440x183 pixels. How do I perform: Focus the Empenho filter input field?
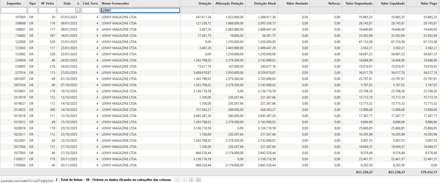14,10
